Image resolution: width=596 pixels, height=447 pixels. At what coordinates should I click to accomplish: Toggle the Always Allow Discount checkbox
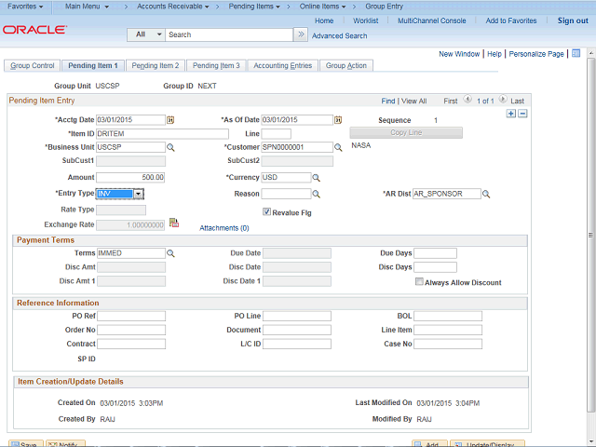pyautogui.click(x=419, y=282)
